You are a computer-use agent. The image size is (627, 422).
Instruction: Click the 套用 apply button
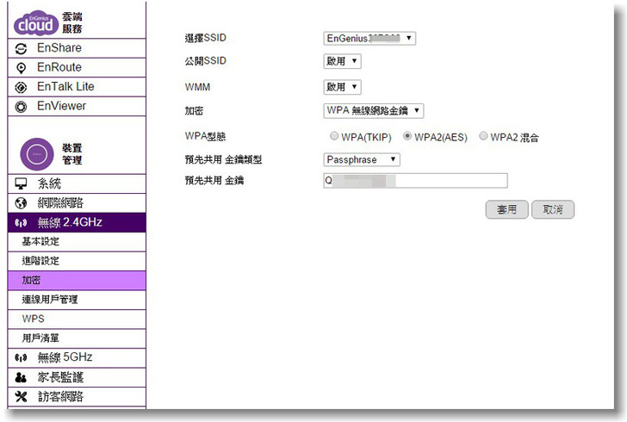pos(506,209)
